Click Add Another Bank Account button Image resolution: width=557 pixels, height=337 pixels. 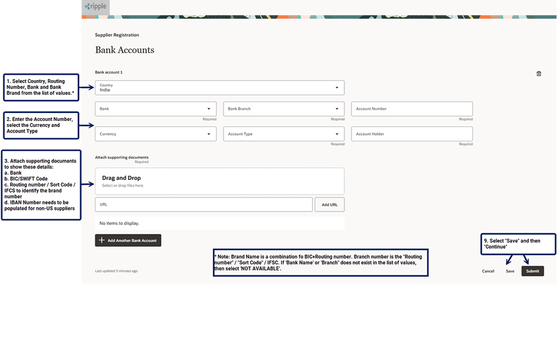(128, 240)
